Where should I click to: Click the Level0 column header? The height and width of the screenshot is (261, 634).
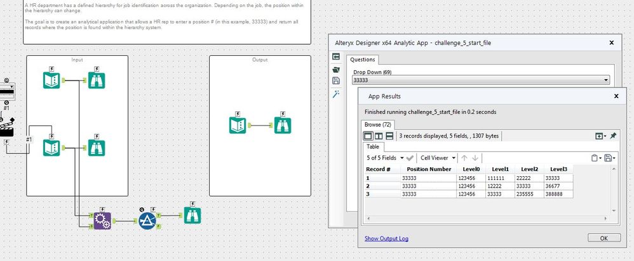coord(471,169)
